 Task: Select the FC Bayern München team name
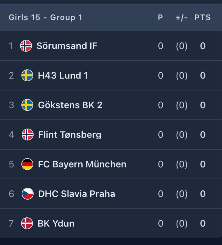point(82,164)
